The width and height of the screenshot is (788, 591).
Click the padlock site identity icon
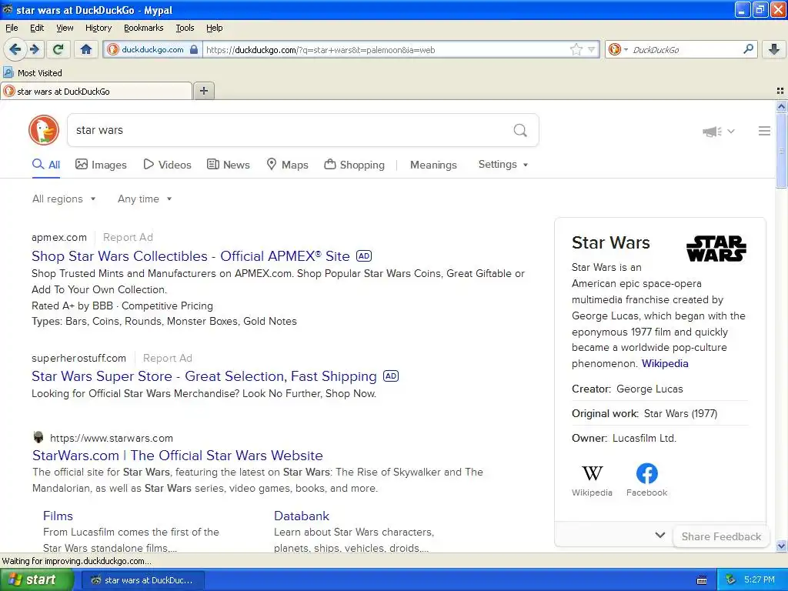(194, 50)
